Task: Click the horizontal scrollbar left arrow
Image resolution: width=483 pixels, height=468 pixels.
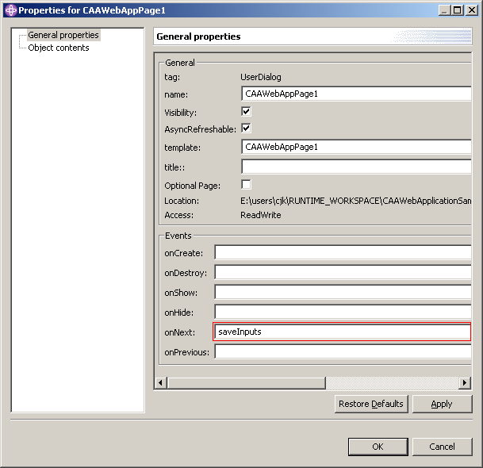Action: 160,383
